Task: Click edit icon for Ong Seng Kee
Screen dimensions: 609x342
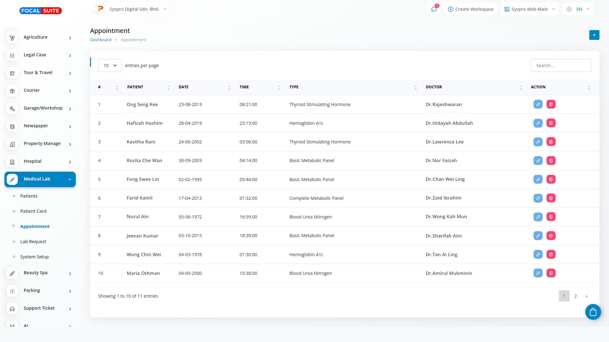Action: pos(538,104)
